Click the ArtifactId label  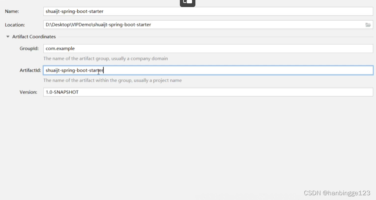coord(30,70)
